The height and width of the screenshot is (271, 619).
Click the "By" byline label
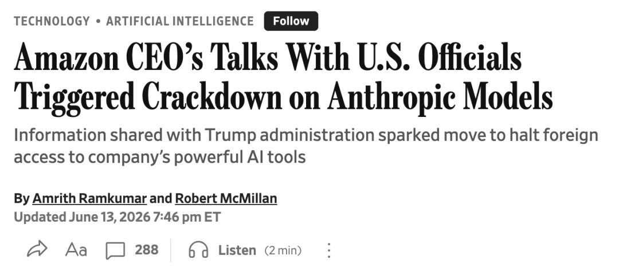[x=22, y=198]
